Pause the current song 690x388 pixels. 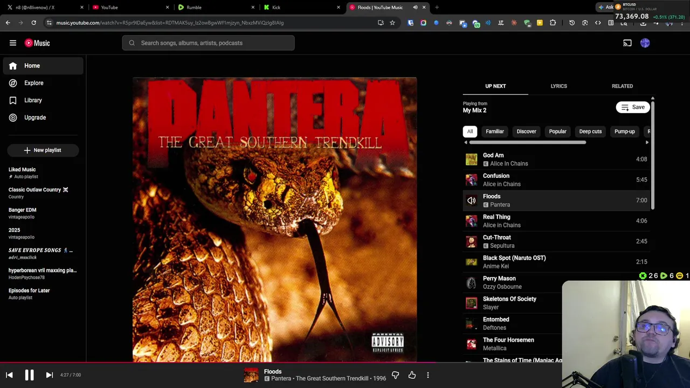(29, 375)
